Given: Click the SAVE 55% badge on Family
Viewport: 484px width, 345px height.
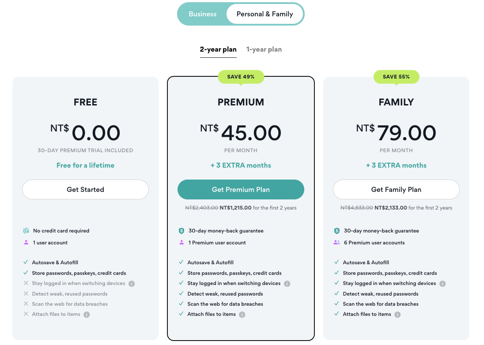Looking at the screenshot, I should [x=396, y=77].
